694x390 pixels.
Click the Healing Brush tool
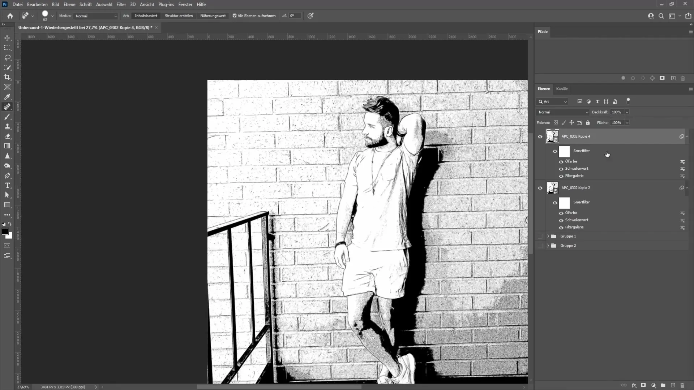pos(7,106)
